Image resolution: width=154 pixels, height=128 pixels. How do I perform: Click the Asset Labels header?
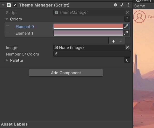tap(14, 124)
